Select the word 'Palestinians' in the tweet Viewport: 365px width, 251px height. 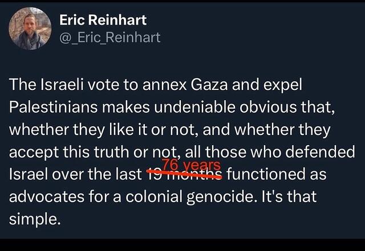click(x=53, y=107)
